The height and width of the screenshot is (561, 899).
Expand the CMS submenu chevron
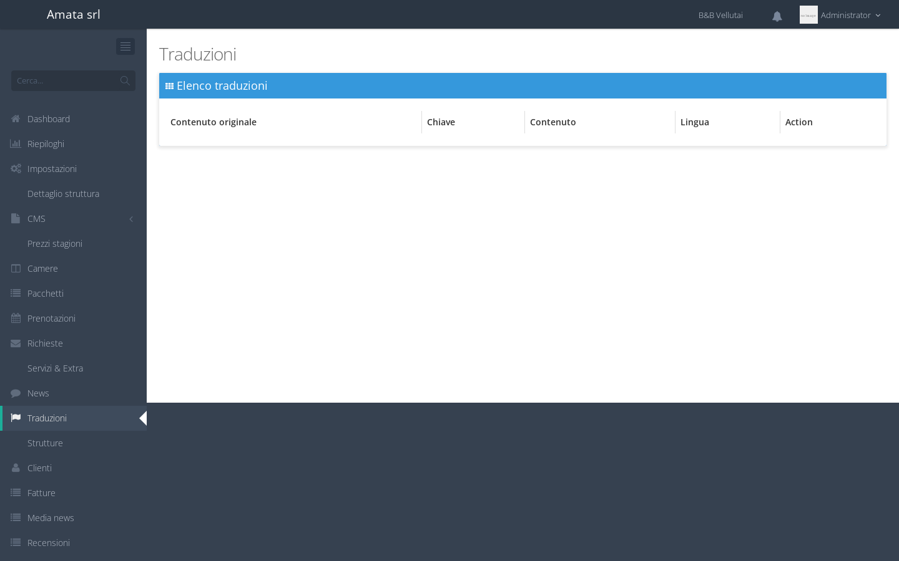[x=131, y=219]
